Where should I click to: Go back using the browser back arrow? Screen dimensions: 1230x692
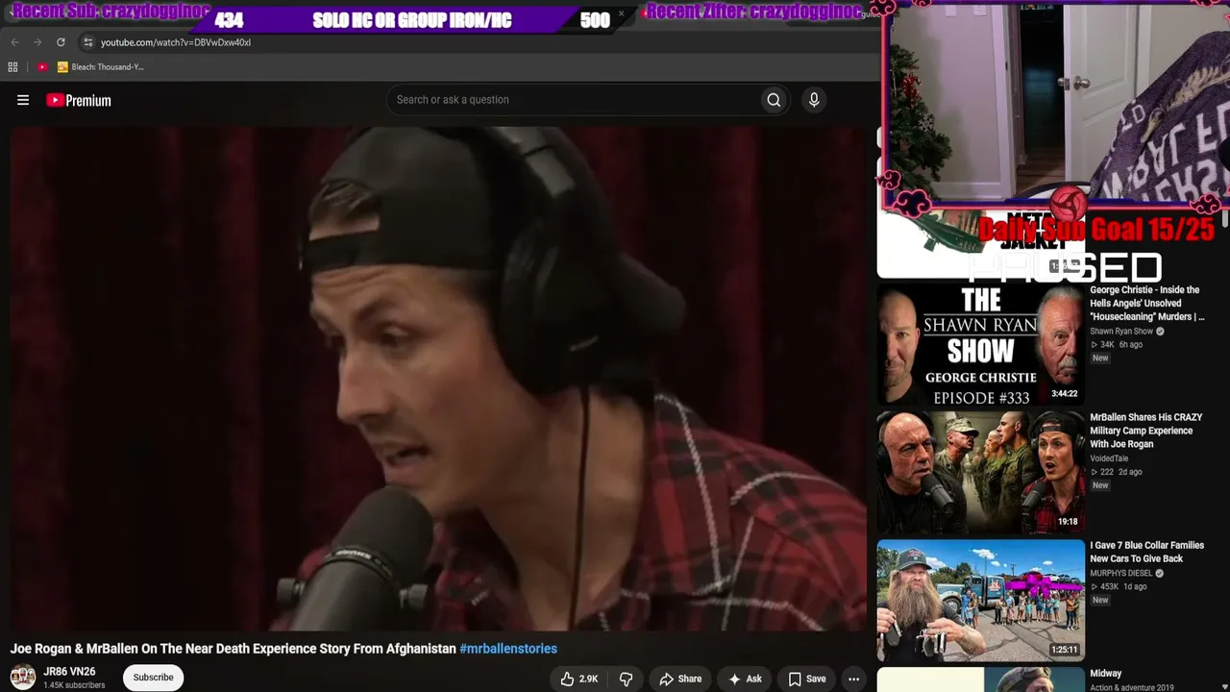(x=14, y=42)
